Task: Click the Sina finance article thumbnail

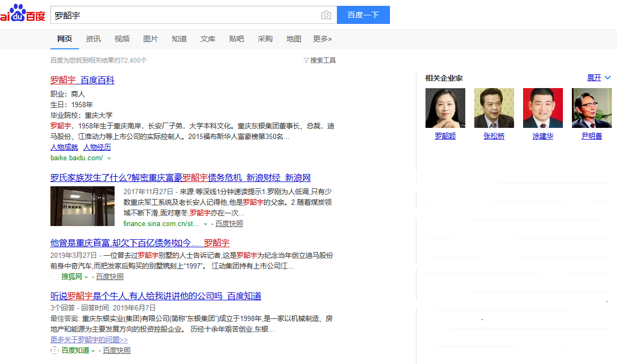Action: [x=82, y=206]
